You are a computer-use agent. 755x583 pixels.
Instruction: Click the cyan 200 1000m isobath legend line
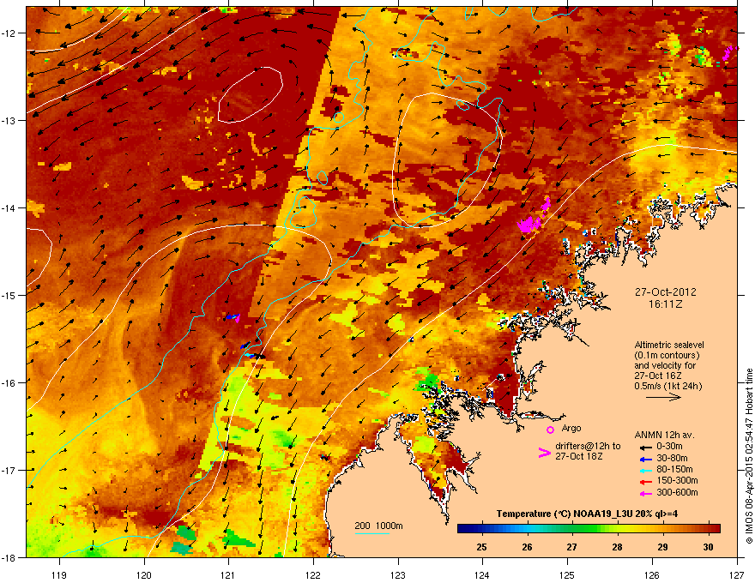[371, 533]
